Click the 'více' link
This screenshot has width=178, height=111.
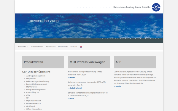tap(71, 99)
